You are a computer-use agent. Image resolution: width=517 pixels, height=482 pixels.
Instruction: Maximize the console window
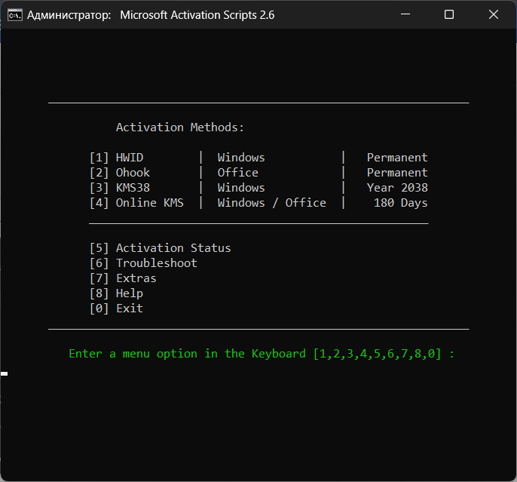coord(449,14)
